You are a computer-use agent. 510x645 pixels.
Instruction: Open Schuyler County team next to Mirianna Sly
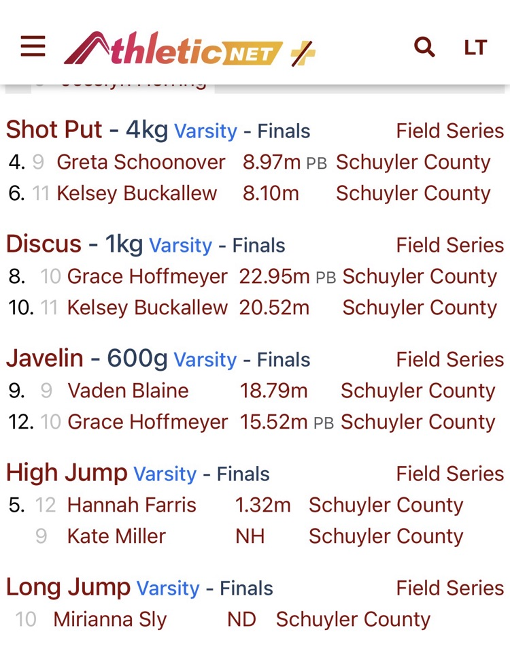pyautogui.click(x=353, y=619)
